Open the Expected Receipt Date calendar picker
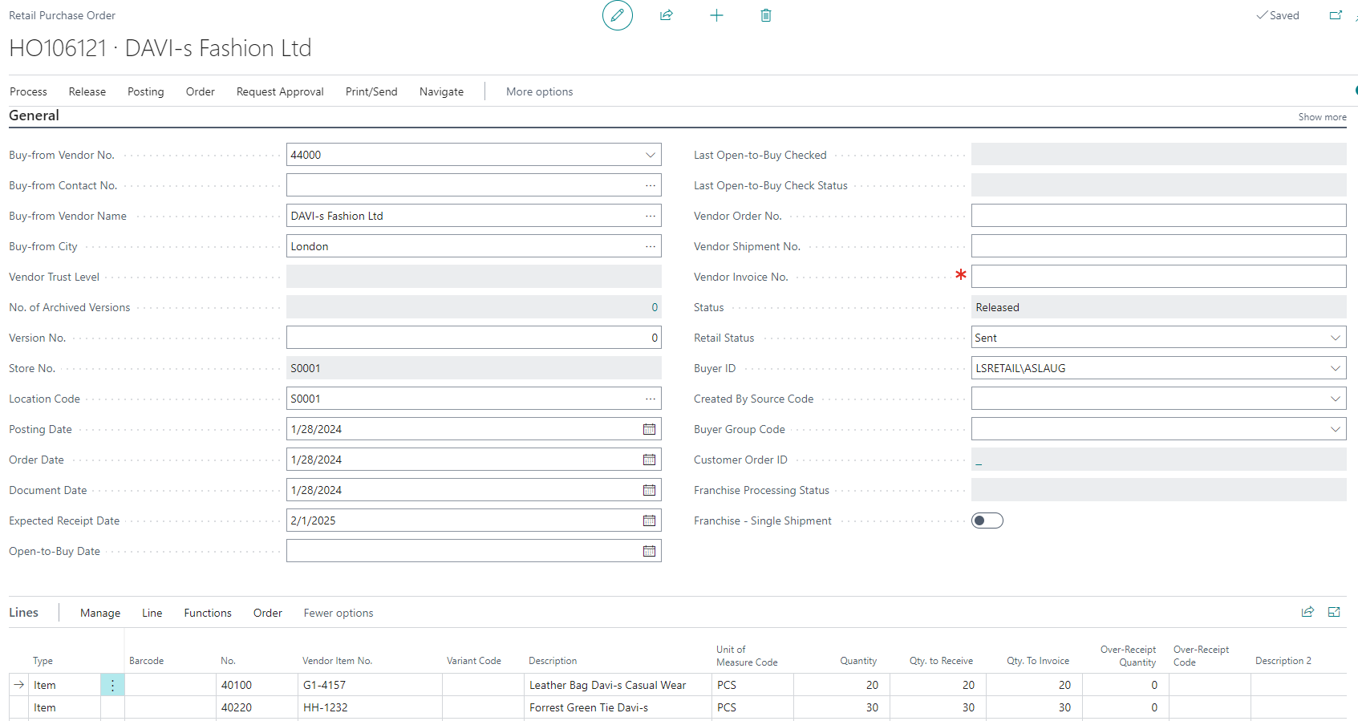This screenshot has height=721, width=1358. pos(649,520)
